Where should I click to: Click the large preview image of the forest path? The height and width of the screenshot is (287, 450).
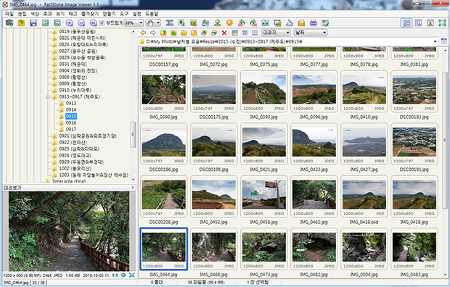click(69, 231)
